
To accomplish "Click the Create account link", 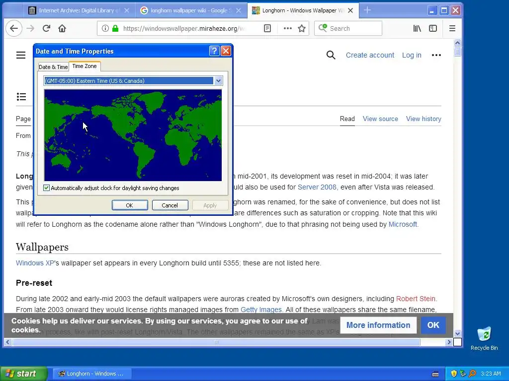I will [370, 55].
